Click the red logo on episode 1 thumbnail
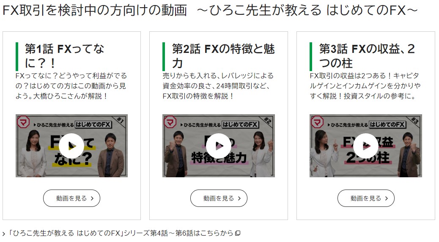The height and width of the screenshot is (242, 439). tap(24, 122)
